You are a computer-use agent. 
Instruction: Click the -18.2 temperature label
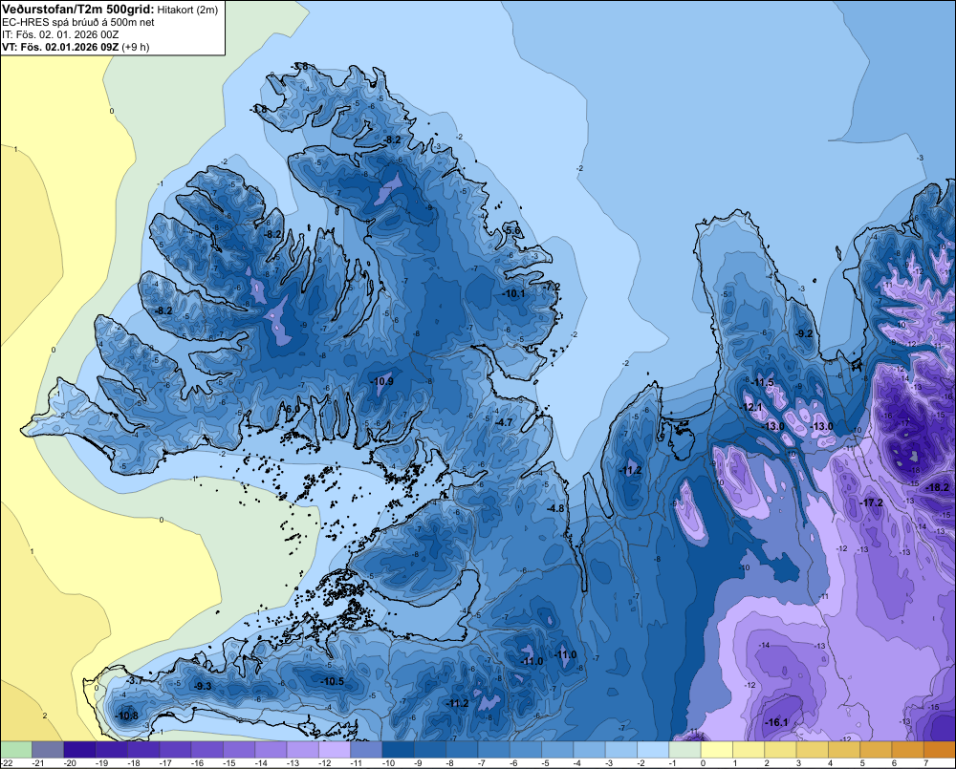click(938, 487)
